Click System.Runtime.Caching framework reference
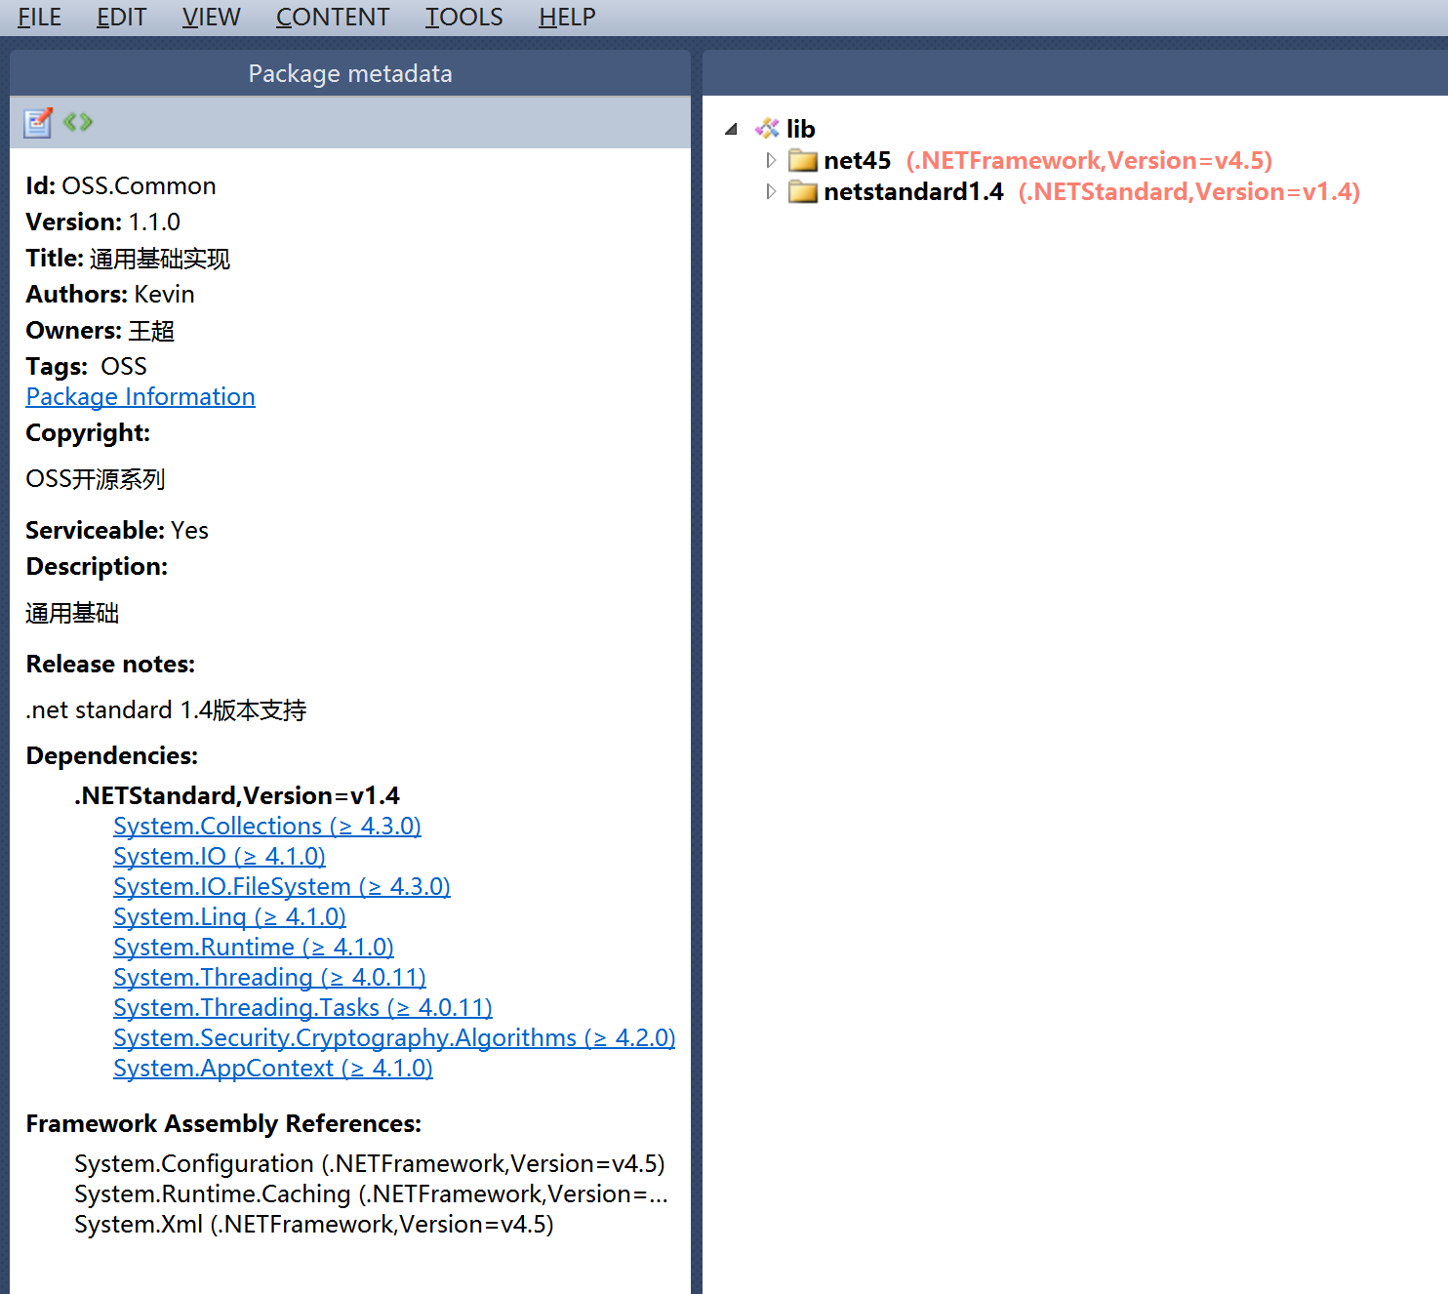This screenshot has height=1294, width=1448. point(372,1194)
